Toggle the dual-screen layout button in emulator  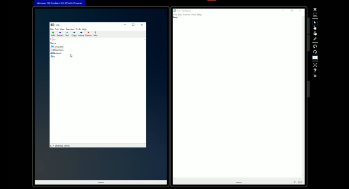(315, 58)
